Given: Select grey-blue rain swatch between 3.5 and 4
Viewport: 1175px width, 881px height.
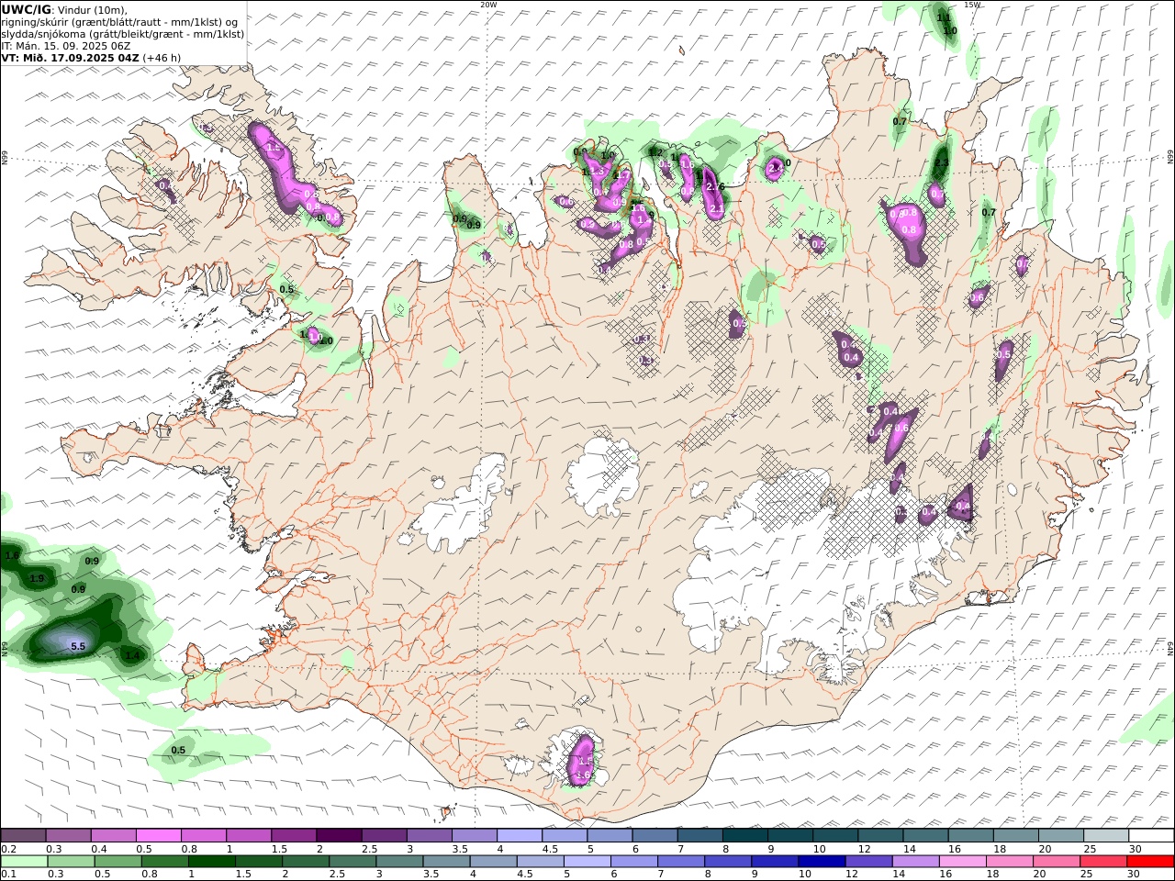Looking at the screenshot, I should (446, 861).
